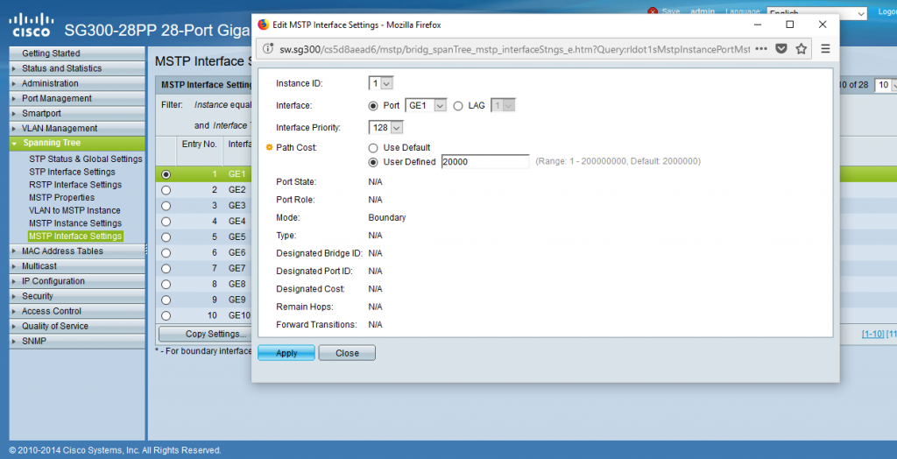Click the GE4 interface cell
This screenshot has height=459, width=897.
(237, 222)
